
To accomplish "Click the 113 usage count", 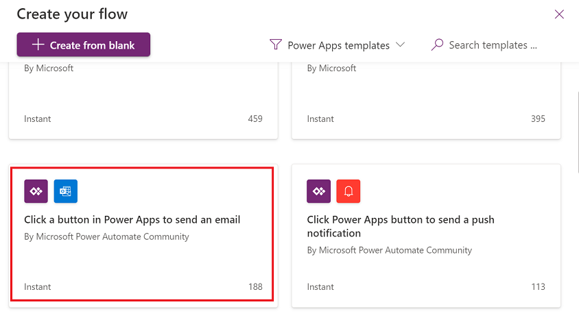I will pyautogui.click(x=538, y=286).
